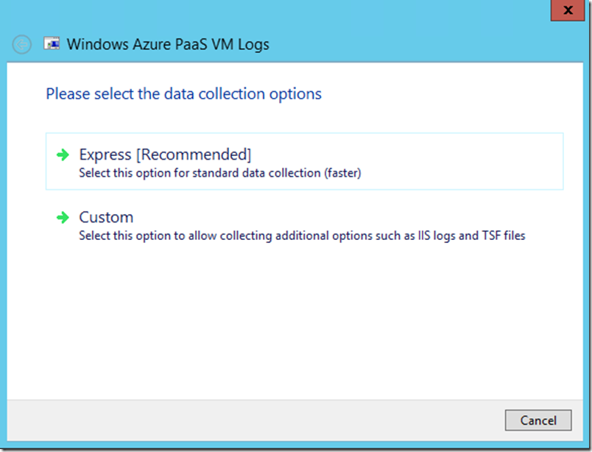Click the IIS logs and TSF files description
Screen dimensions: 592x452
(302, 236)
